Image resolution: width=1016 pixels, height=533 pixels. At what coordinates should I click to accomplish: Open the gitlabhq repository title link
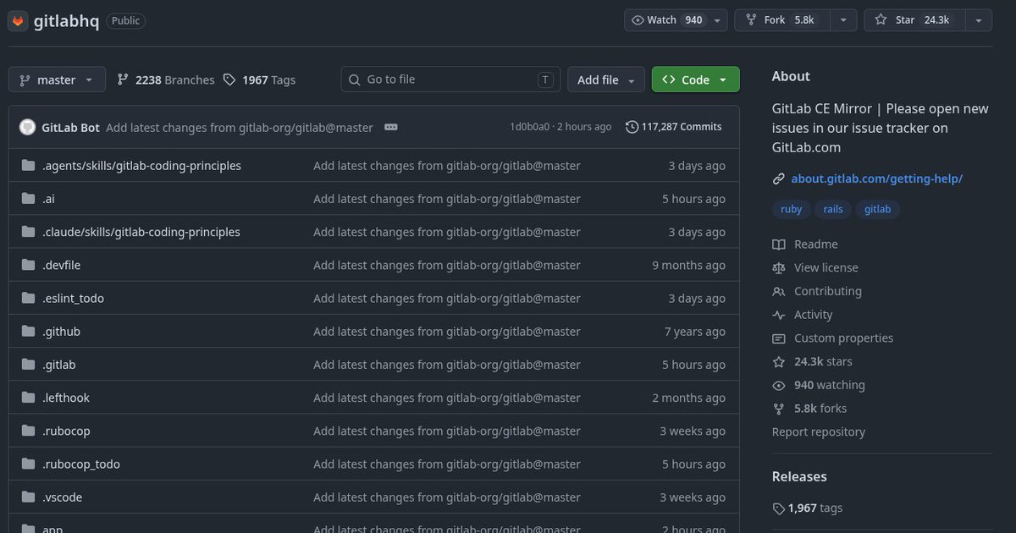point(66,21)
